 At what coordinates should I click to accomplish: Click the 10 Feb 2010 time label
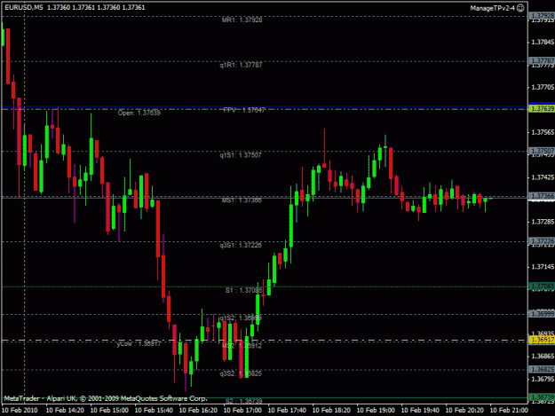pyautogui.click(x=20, y=411)
